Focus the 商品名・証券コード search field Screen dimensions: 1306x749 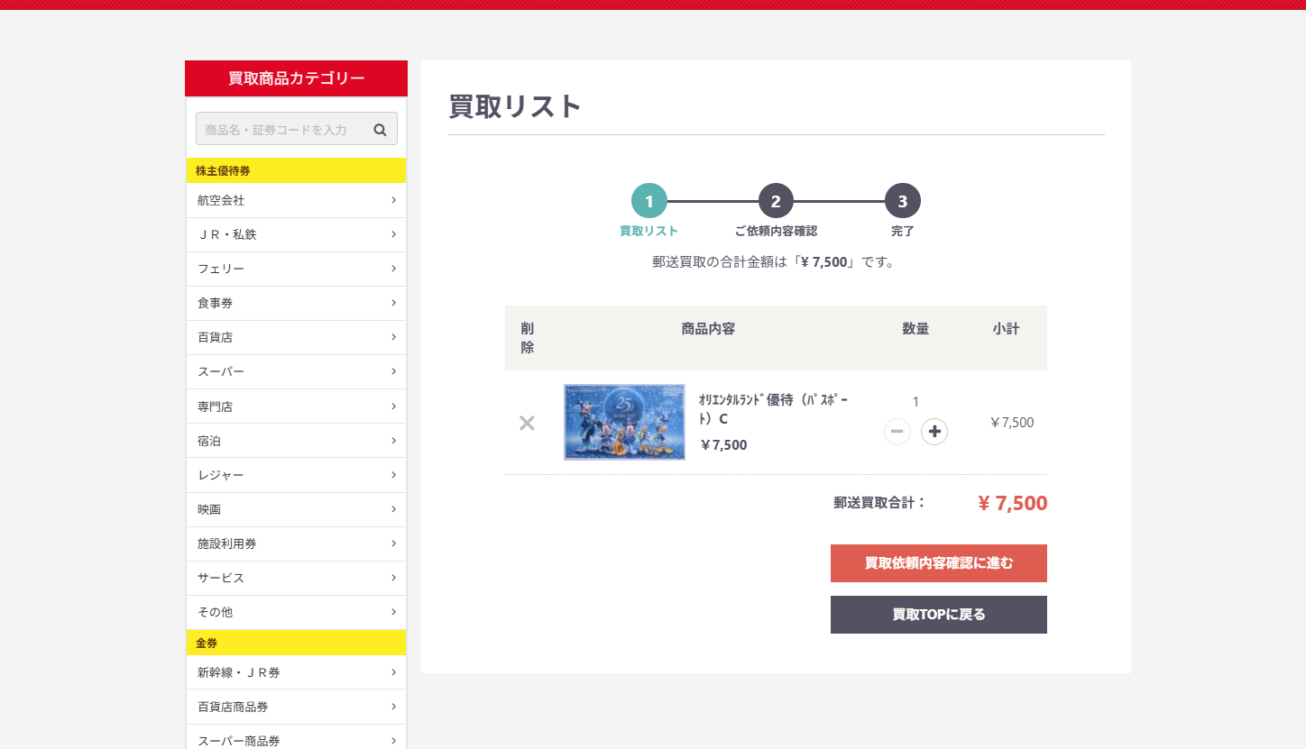click(297, 129)
